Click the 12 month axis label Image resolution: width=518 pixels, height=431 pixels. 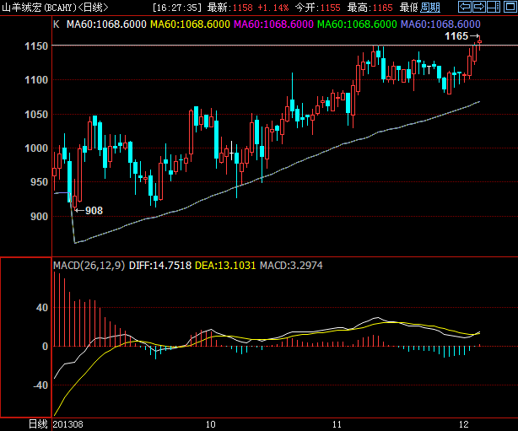463,424
